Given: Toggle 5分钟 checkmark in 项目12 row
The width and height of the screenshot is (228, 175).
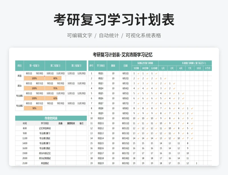Looking at the screenshot, I should point(139,128).
